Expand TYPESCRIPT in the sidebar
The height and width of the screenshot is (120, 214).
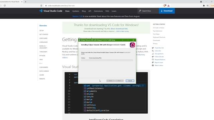pyautogui.click(x=43, y=52)
